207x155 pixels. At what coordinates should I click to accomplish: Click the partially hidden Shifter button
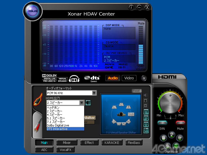pos(90,118)
